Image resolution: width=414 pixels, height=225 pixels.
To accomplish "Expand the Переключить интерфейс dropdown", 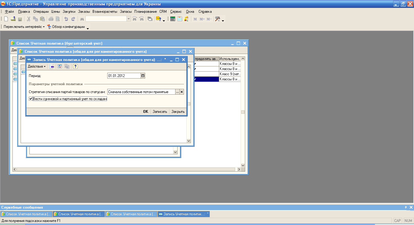I will (x=24, y=27).
